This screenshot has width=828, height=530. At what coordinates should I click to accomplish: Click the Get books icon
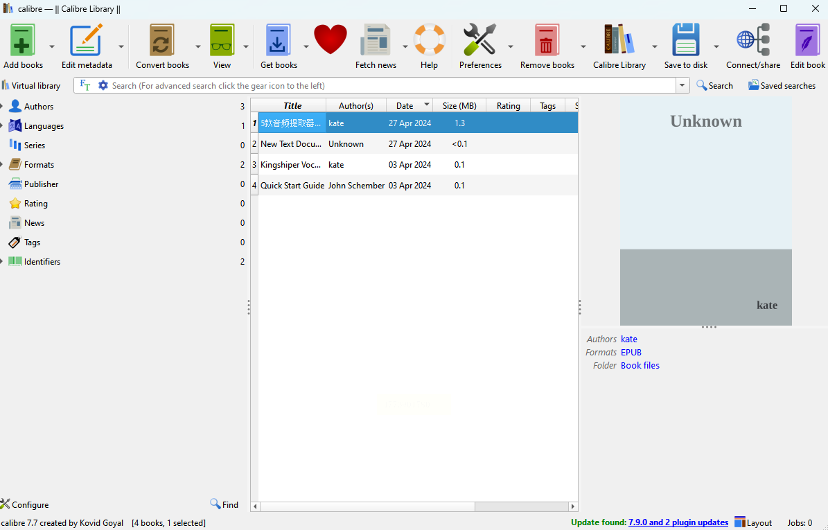point(278,40)
